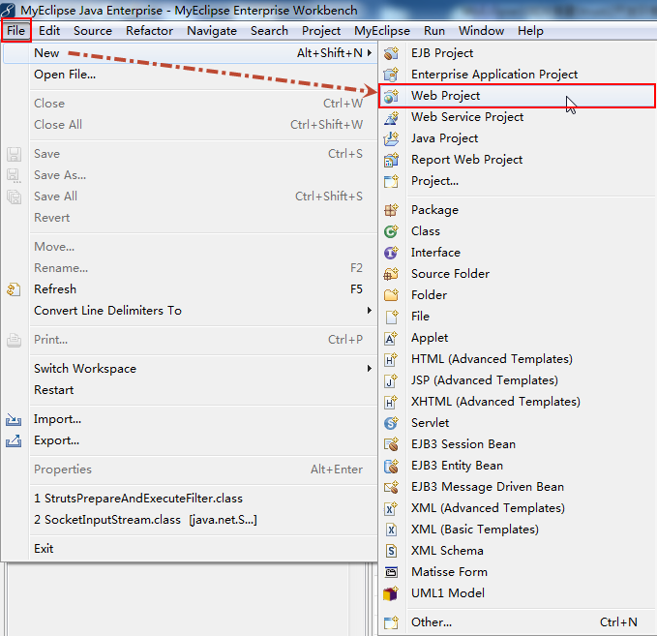Open the Navigate menu

click(212, 31)
